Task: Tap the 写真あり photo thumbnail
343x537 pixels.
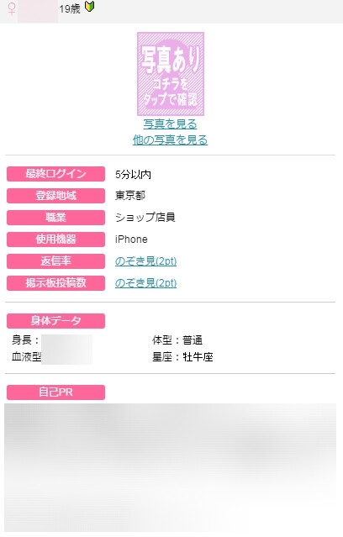Action: 171,74
